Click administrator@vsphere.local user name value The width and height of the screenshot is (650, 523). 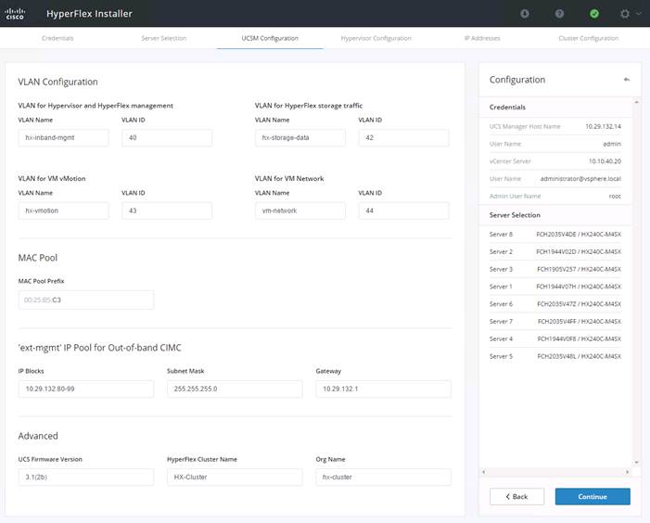580,179
